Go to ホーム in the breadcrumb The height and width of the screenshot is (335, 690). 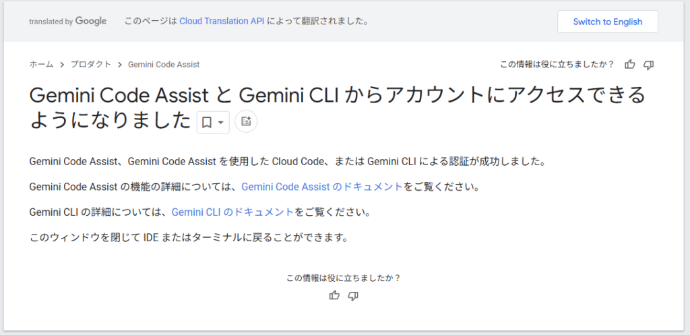tap(41, 65)
